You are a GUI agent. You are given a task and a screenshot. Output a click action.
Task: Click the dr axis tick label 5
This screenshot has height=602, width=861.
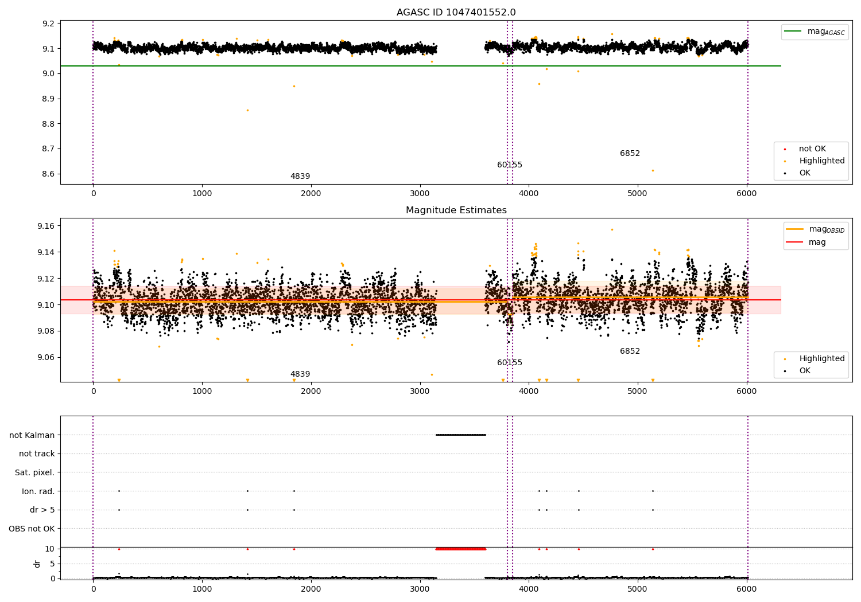click(53, 564)
